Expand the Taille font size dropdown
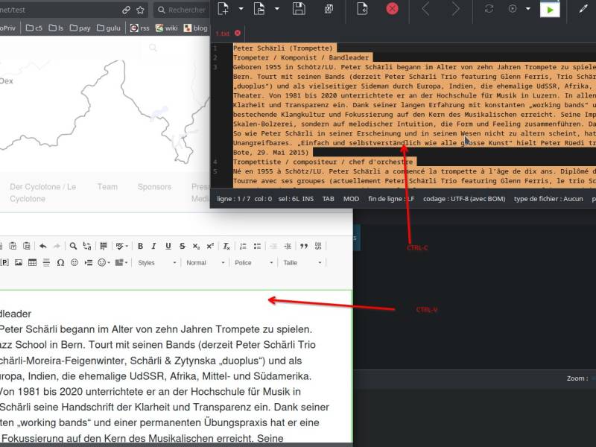Image resolution: width=596 pixels, height=447 pixels. pos(302,263)
